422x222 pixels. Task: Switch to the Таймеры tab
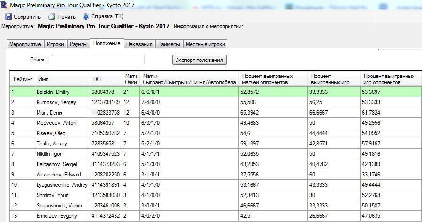pyautogui.click(x=169, y=44)
